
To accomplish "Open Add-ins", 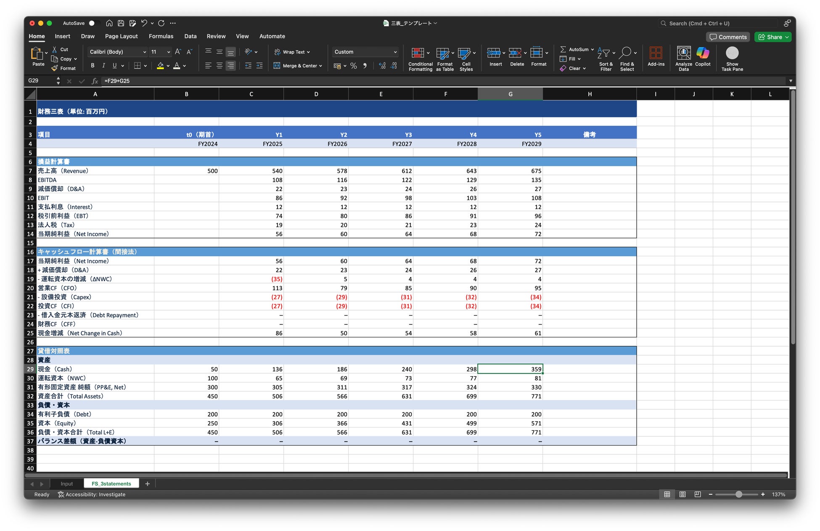I will [x=656, y=56].
